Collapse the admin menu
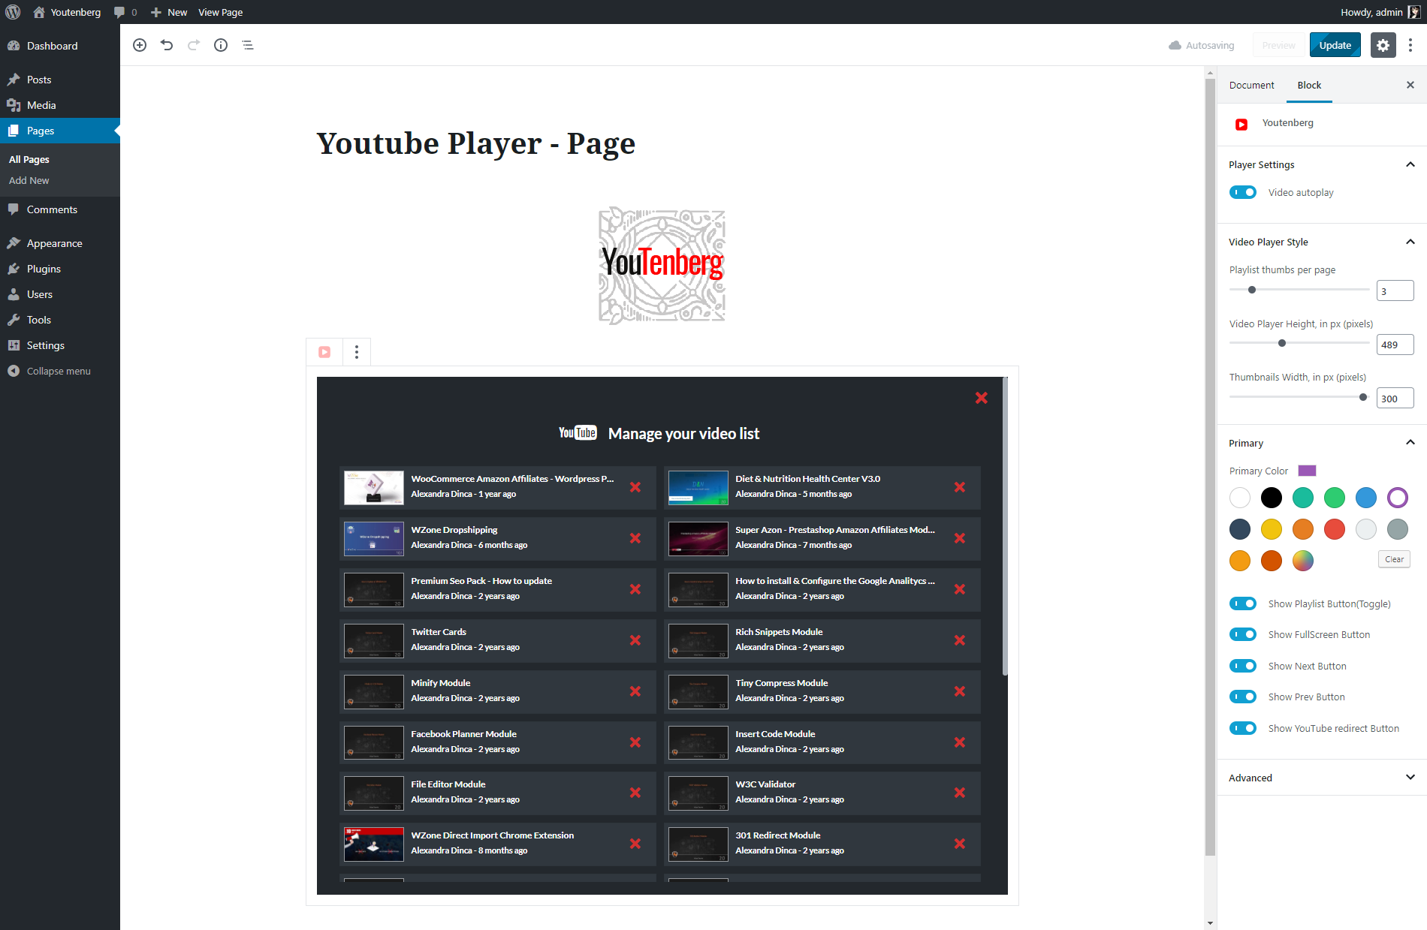The width and height of the screenshot is (1427, 930). click(60, 371)
